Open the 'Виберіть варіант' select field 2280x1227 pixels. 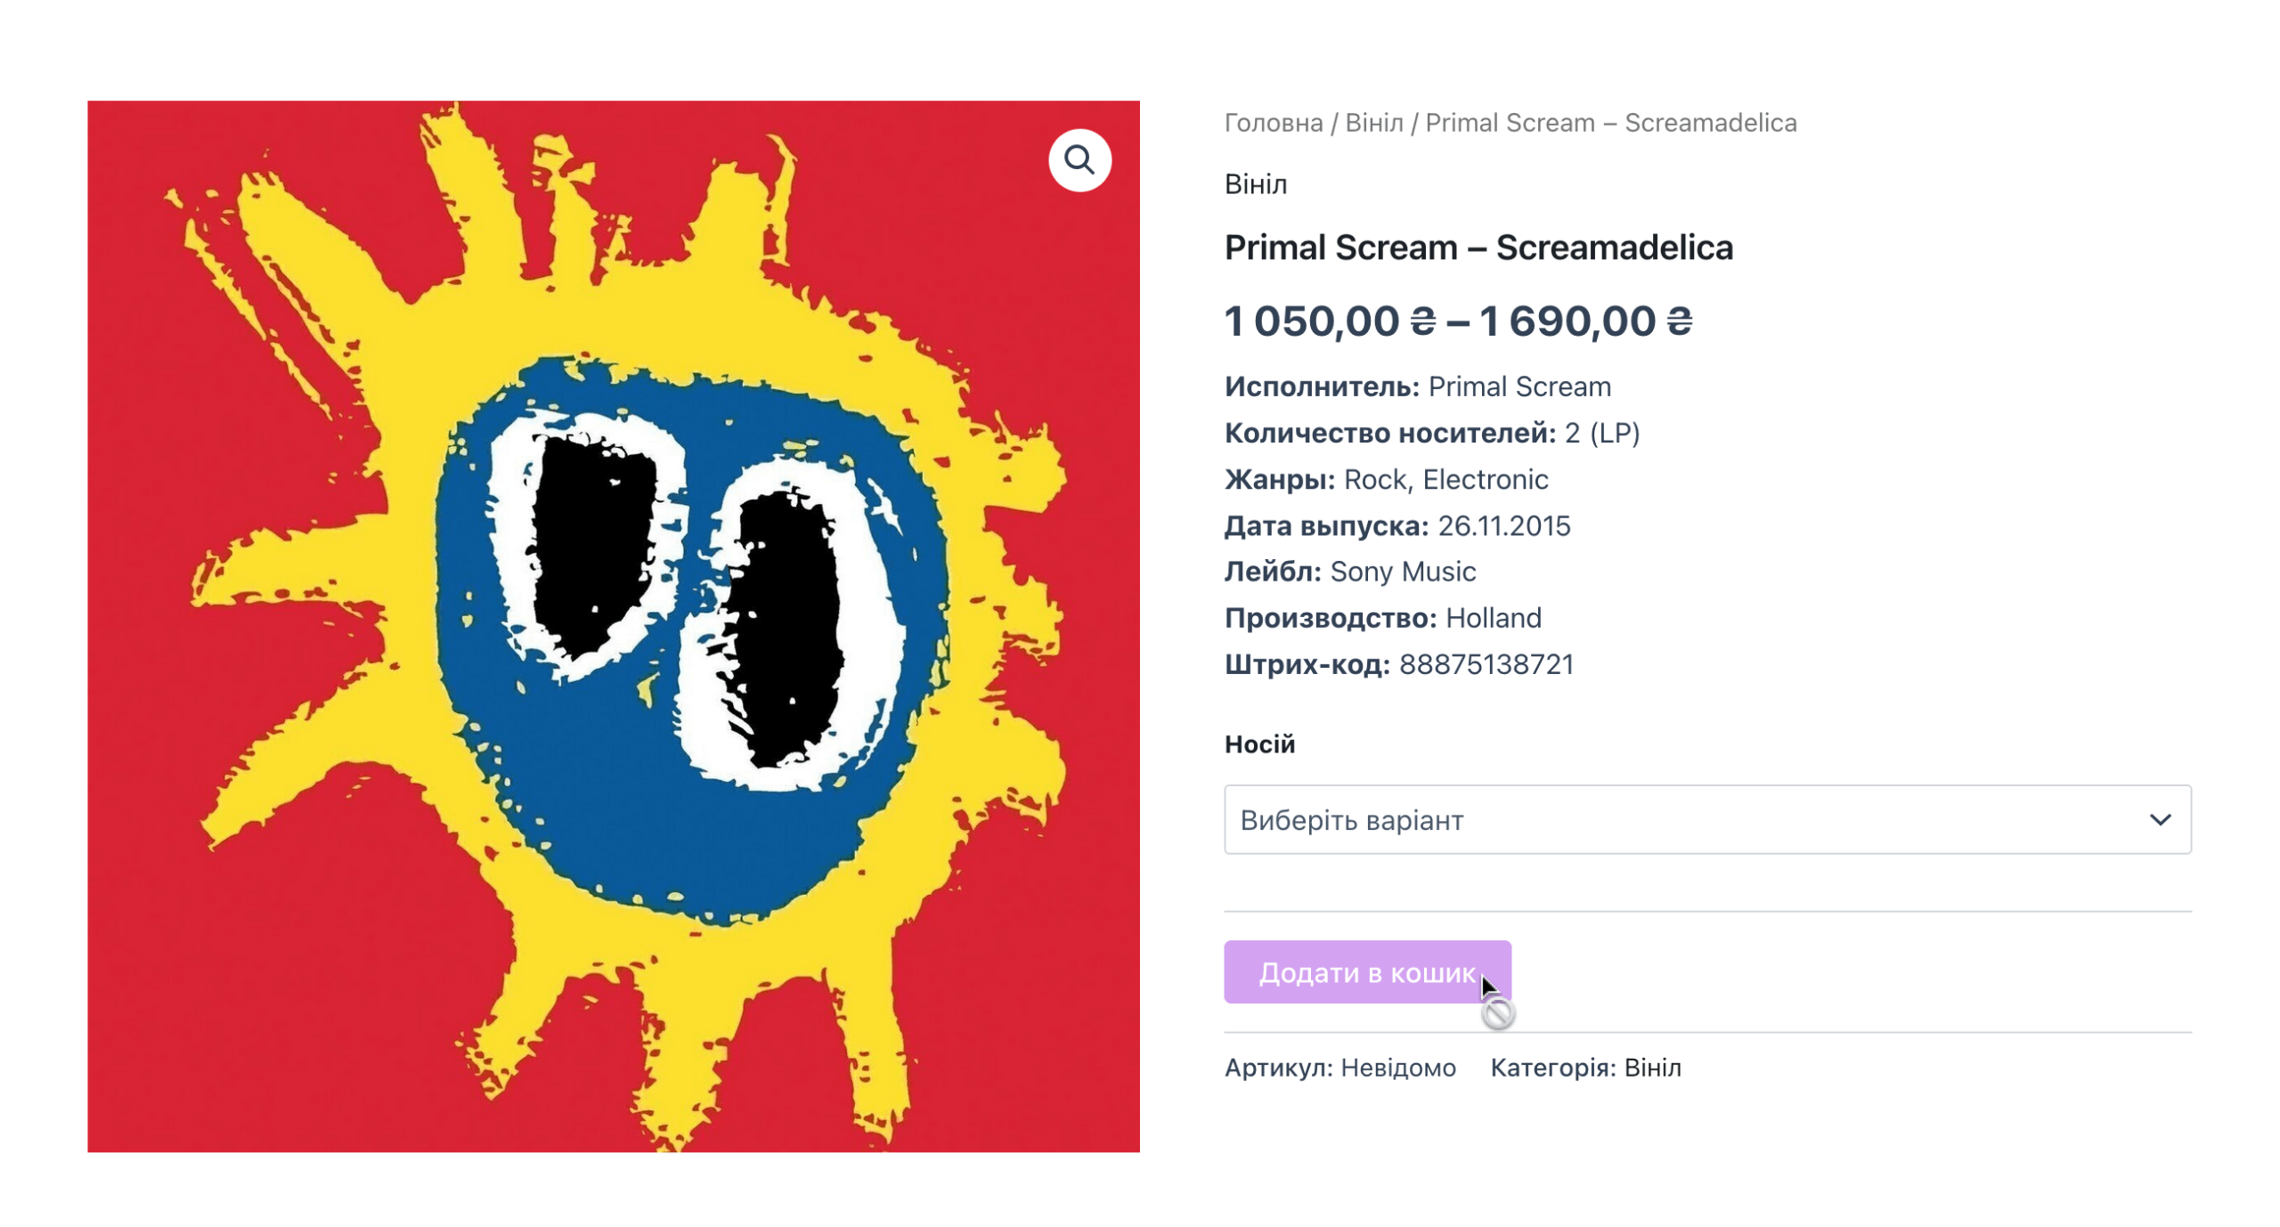(x=1707, y=819)
